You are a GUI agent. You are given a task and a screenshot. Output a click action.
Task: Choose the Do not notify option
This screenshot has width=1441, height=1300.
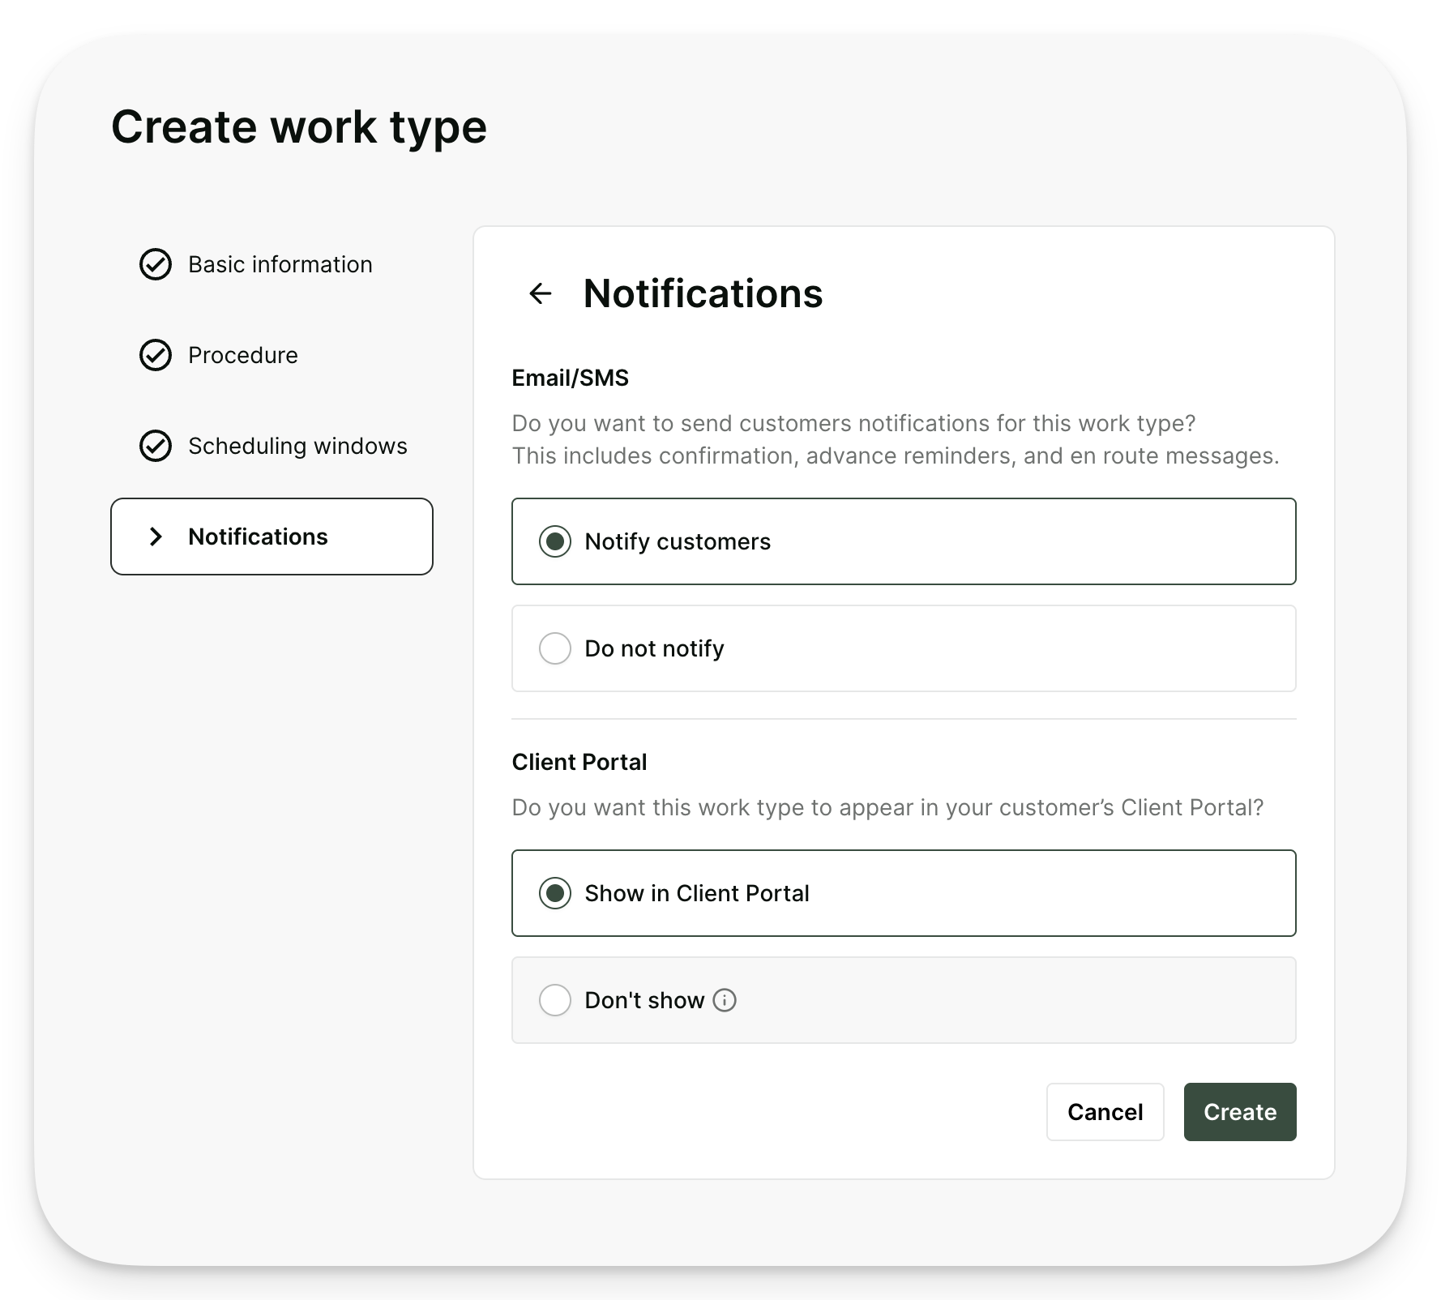(904, 648)
